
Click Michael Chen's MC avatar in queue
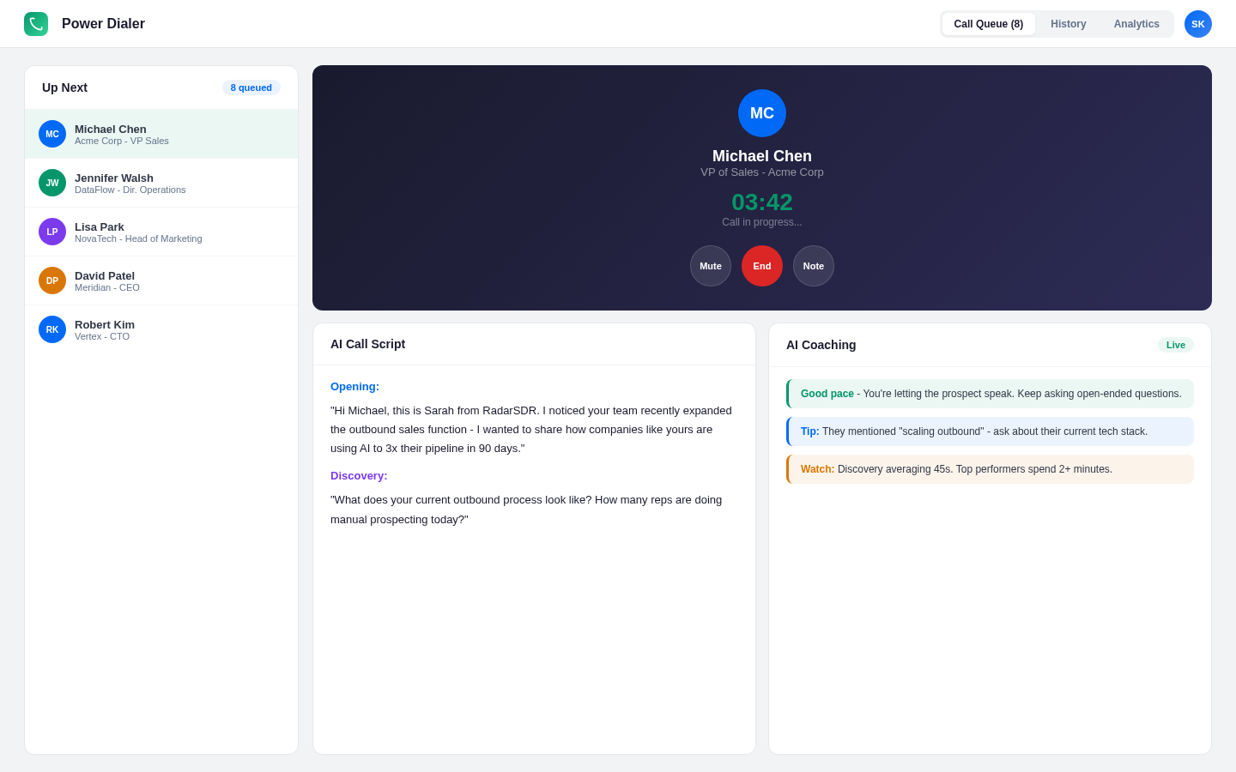52,134
